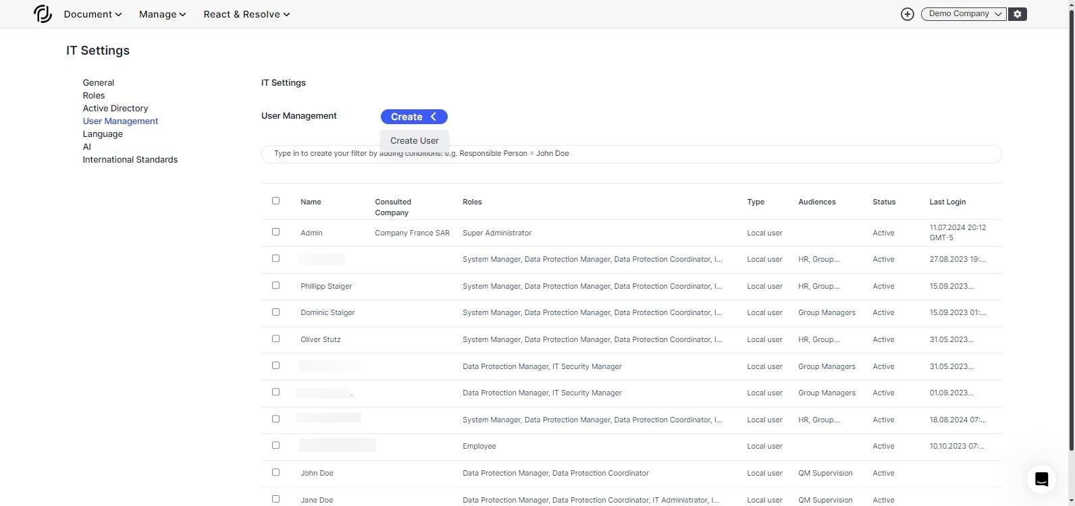Open the John Doe user entry
This screenshot has height=506, width=1075.
click(317, 473)
